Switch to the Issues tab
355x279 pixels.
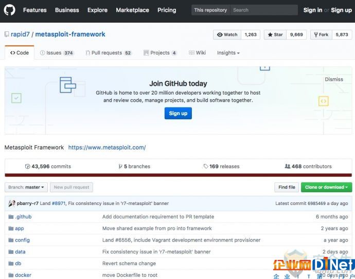coord(57,53)
